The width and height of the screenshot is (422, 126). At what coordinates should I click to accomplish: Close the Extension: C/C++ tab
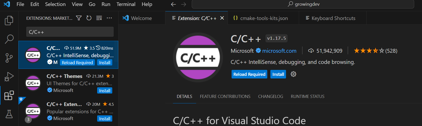click(222, 18)
